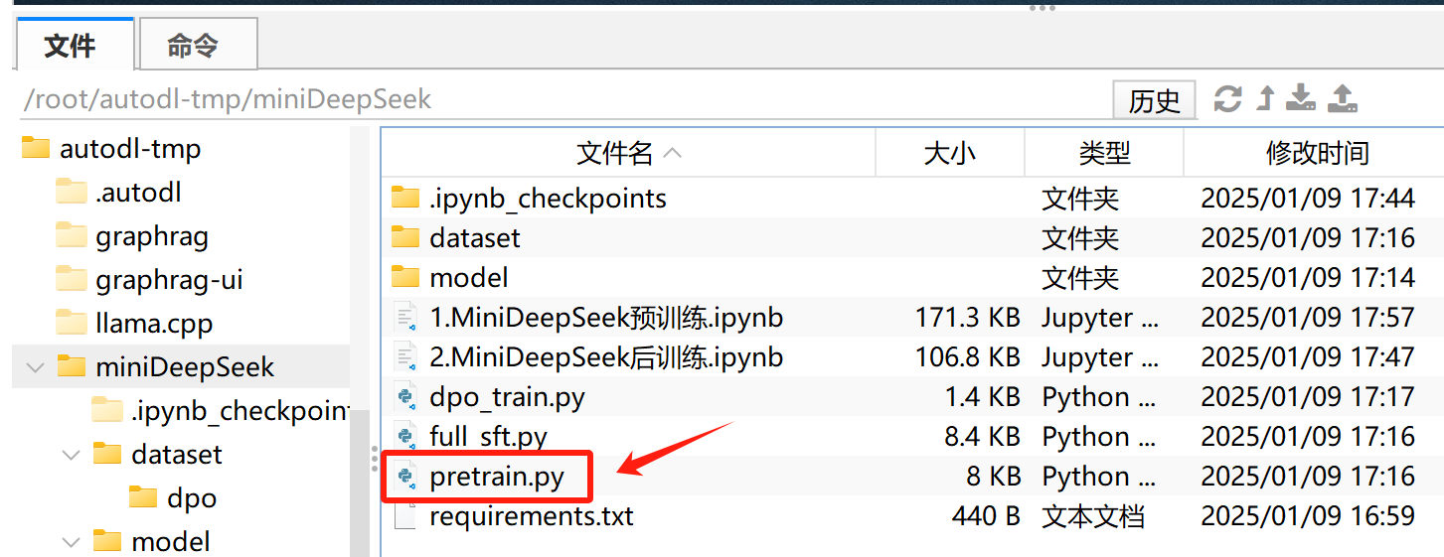Click the Python icon of dpo_train.py
The image size is (1444, 557).
(x=405, y=397)
